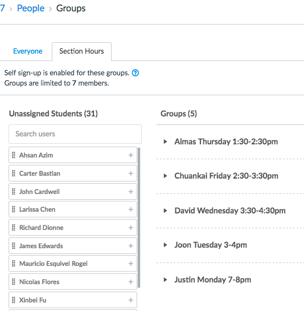The image size is (304, 311).
Task: Expand Almas Thursday 1:30-2:30pm group
Action: point(165,142)
